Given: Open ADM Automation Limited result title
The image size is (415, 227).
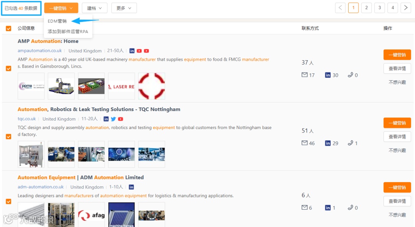Looking at the screenshot, I should [81, 177].
